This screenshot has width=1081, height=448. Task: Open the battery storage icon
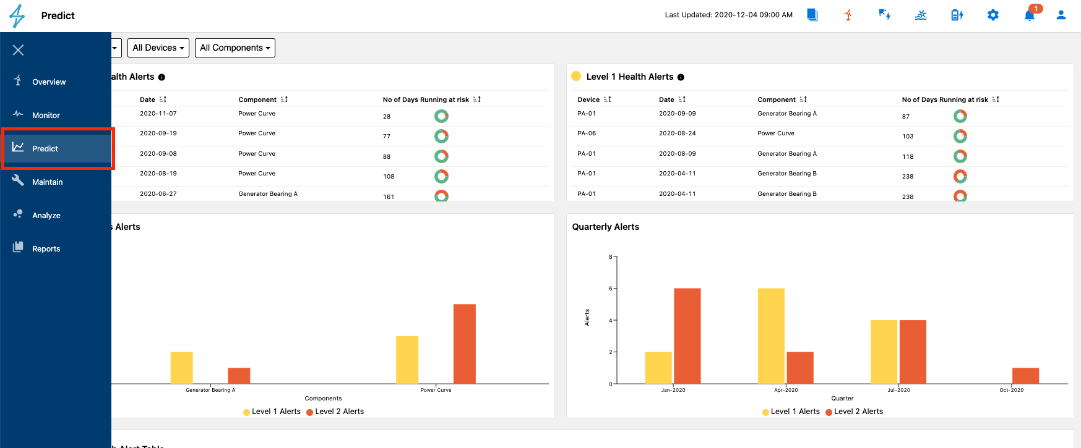[957, 15]
